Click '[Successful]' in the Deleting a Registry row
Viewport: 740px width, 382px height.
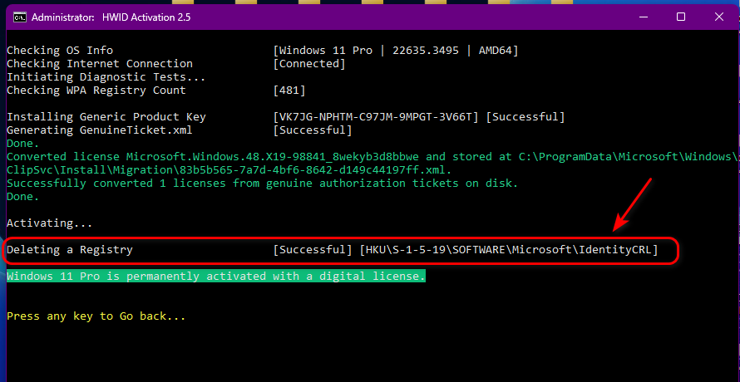point(313,249)
